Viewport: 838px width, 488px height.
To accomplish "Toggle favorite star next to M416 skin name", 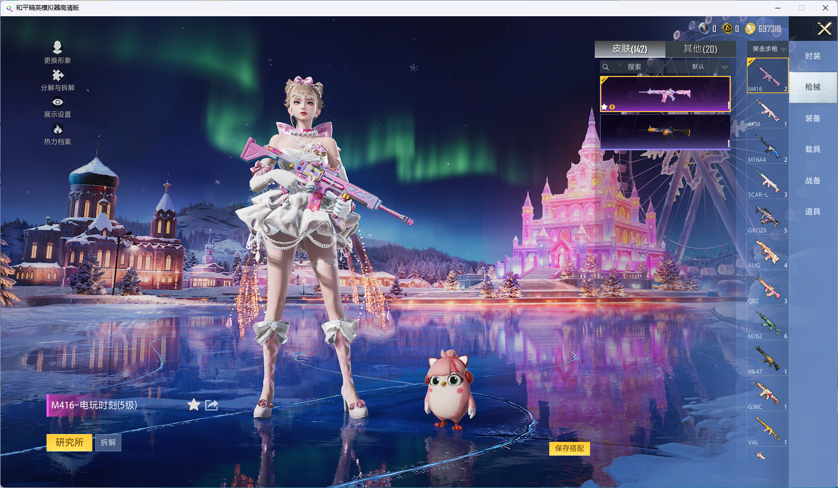I will click(x=194, y=405).
